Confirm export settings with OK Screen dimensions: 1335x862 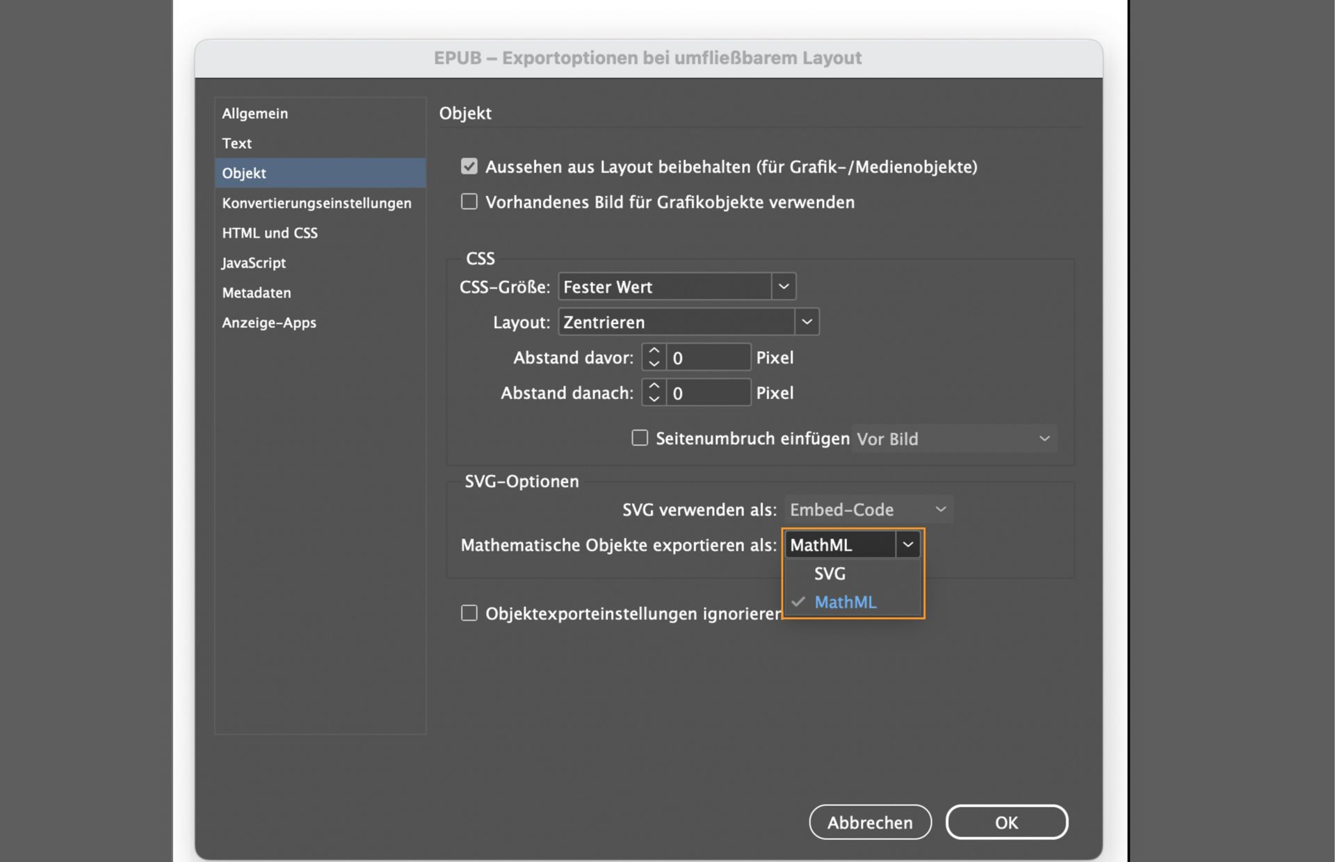pos(1006,822)
